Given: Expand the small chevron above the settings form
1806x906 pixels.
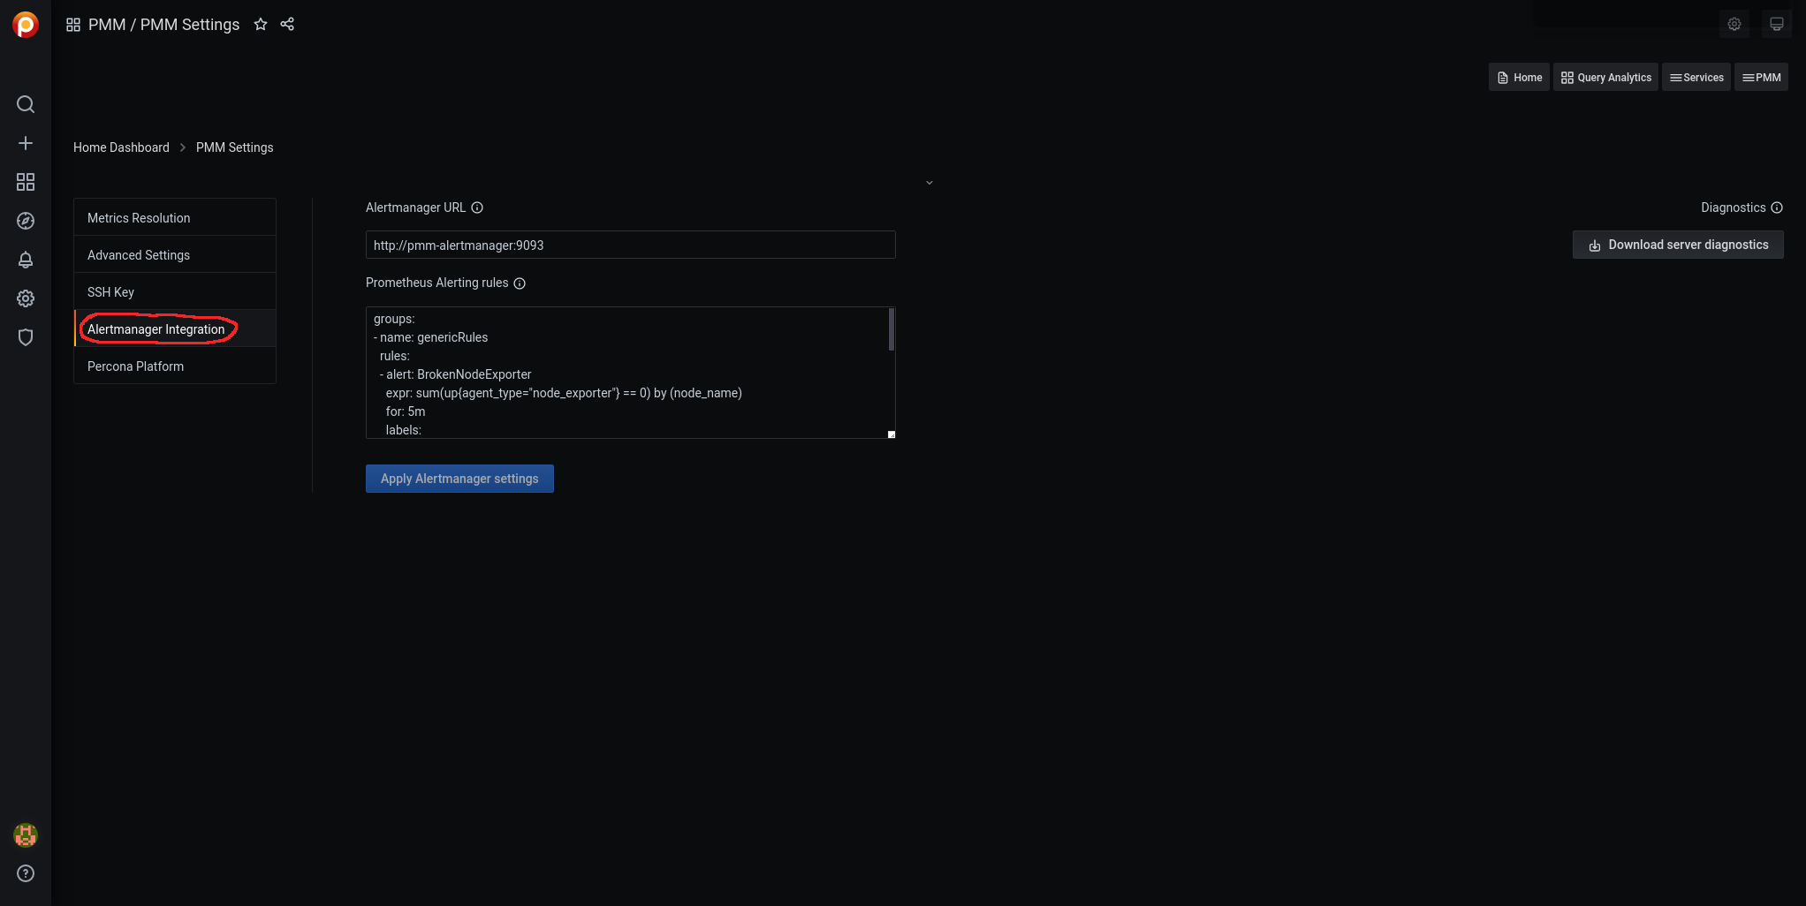Looking at the screenshot, I should coord(930,183).
